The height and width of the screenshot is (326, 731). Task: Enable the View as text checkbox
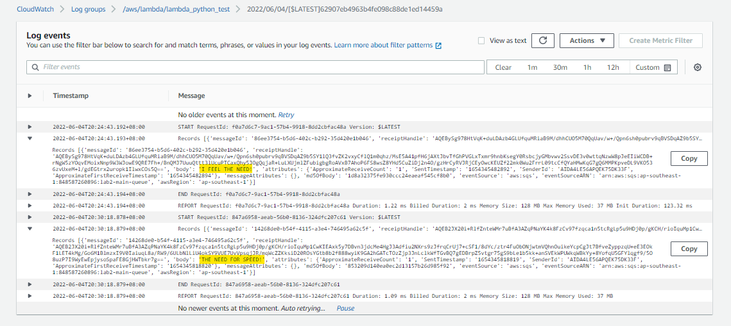pyautogui.click(x=481, y=40)
